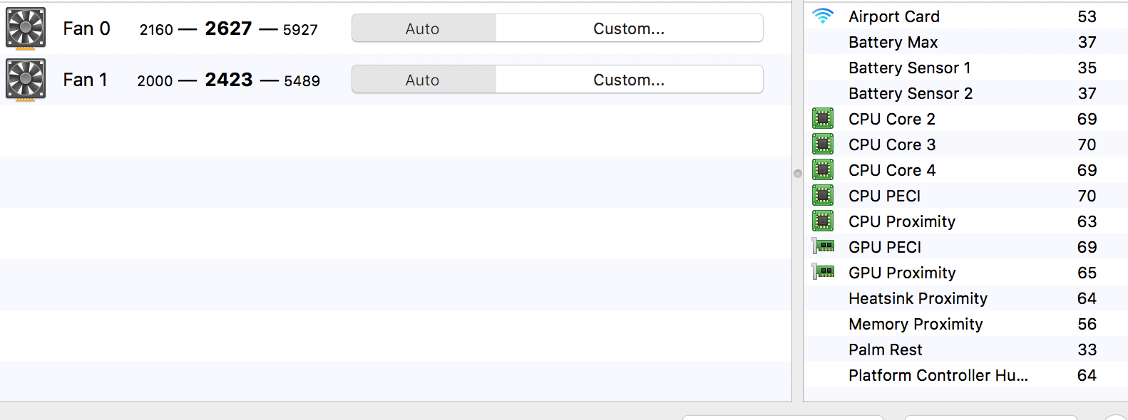Click the CPU Core 3 chip icon
This screenshot has height=420, width=1128.
click(x=823, y=144)
